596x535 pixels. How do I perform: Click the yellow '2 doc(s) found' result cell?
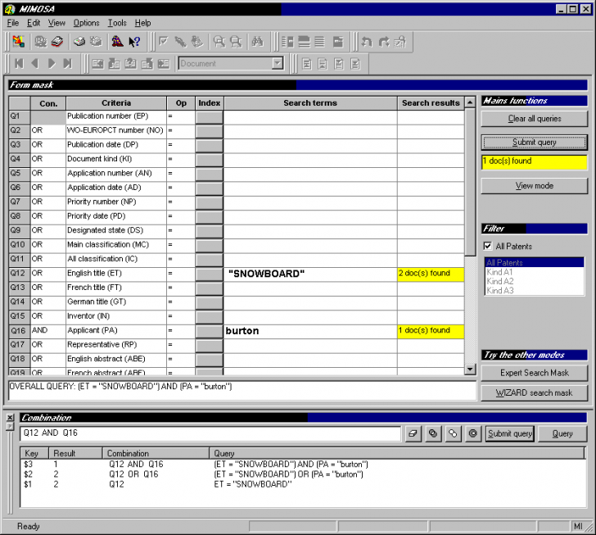click(x=431, y=274)
